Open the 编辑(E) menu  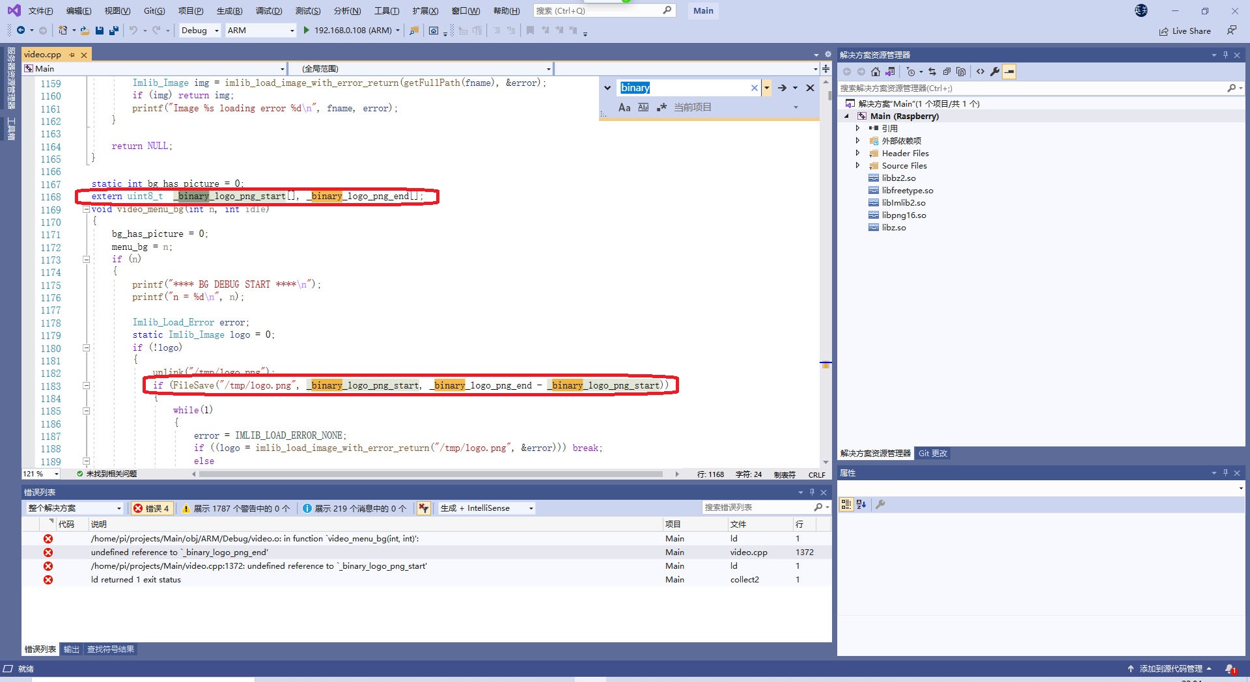79,10
